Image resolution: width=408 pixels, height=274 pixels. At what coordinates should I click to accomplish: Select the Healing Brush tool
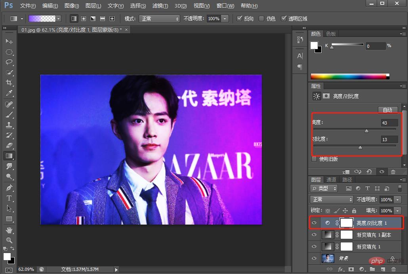click(x=9, y=104)
